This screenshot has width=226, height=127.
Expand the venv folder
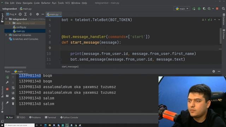point(10,23)
